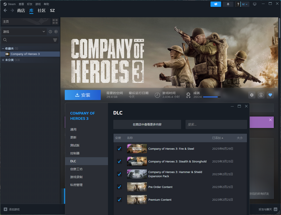The image size is (281, 215).
Task: Click the library search magnifier icon
Action: 5,40
